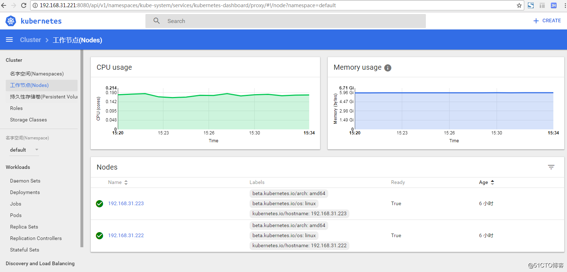Click the browser forward arrow
Image resolution: width=567 pixels, height=272 pixels.
(x=14, y=5)
